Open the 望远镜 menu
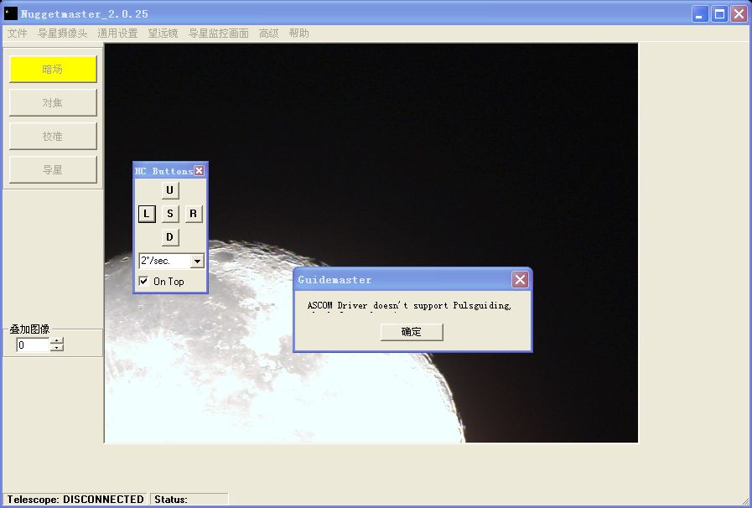Image resolution: width=752 pixels, height=508 pixels. tap(163, 33)
